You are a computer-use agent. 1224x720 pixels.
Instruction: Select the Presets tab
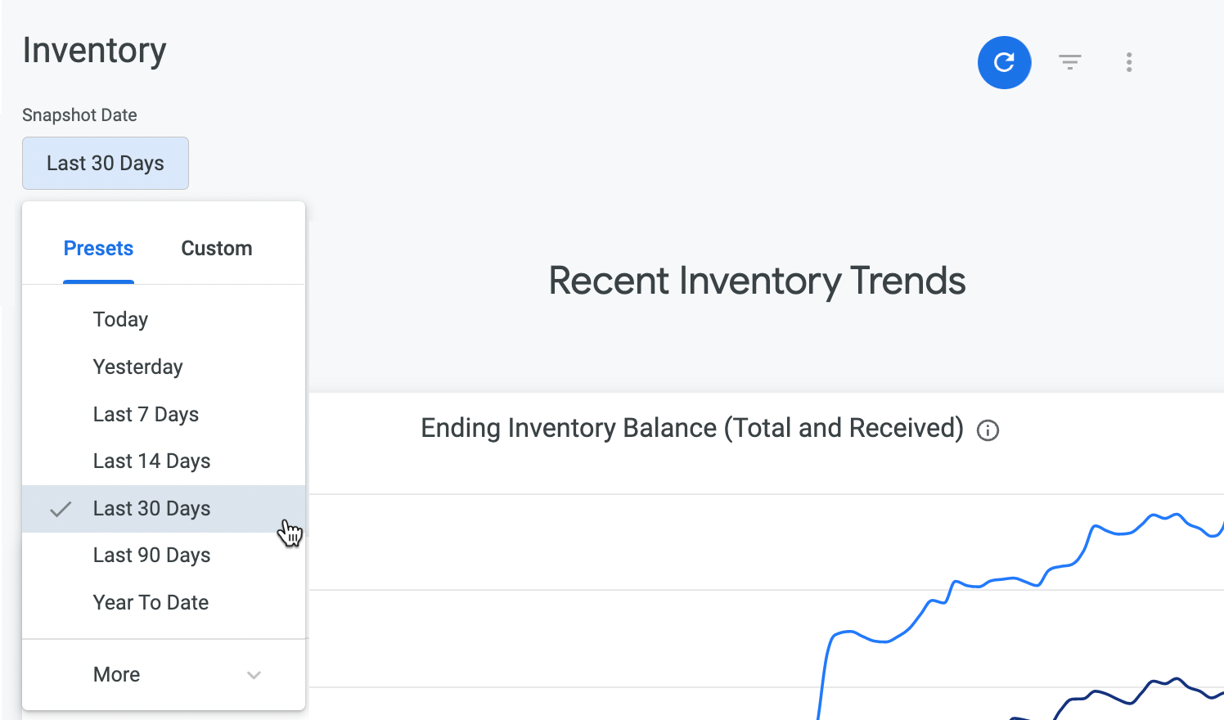point(98,249)
